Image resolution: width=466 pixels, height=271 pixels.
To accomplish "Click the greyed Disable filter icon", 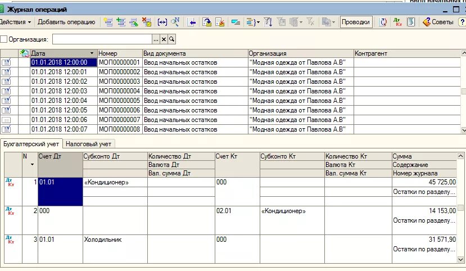I will point(310,22).
